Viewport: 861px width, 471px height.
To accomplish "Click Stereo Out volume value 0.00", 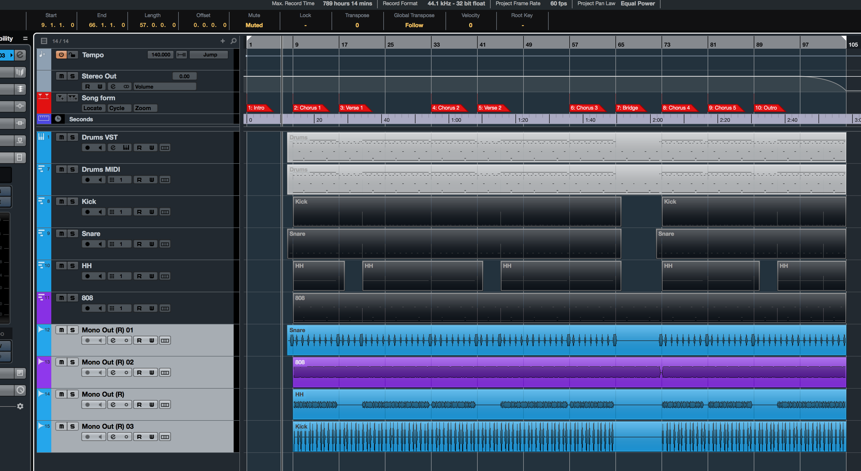I will (184, 76).
